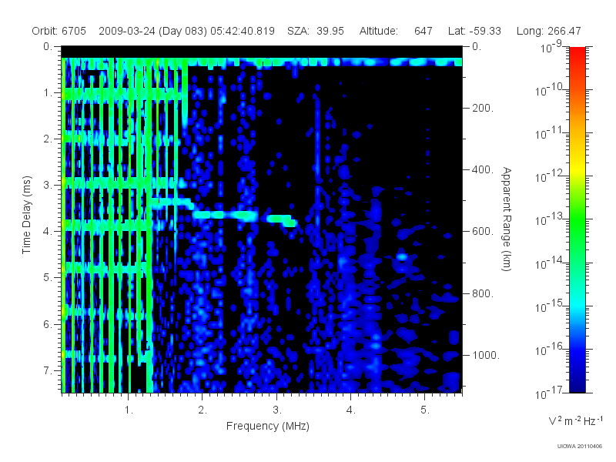The height and width of the screenshot is (462, 616).
Task: Click the 'Lat: -59.33' text
Action: click(474, 31)
